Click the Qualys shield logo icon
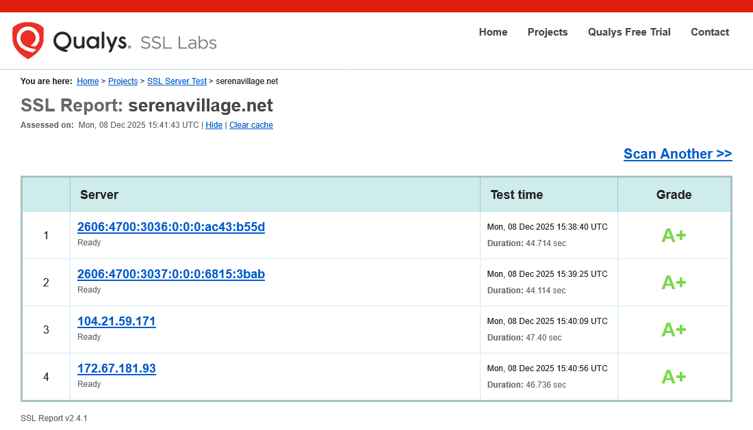 (28, 40)
